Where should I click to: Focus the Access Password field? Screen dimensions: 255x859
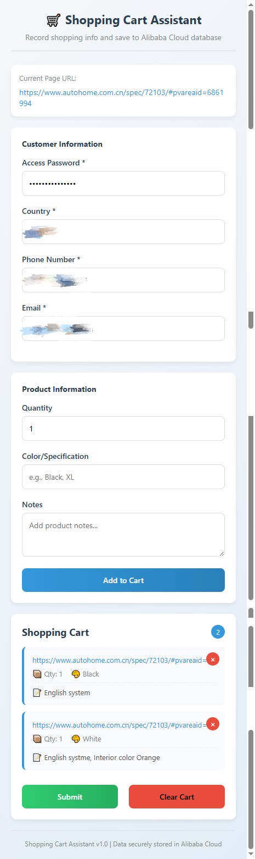pyautogui.click(x=123, y=183)
